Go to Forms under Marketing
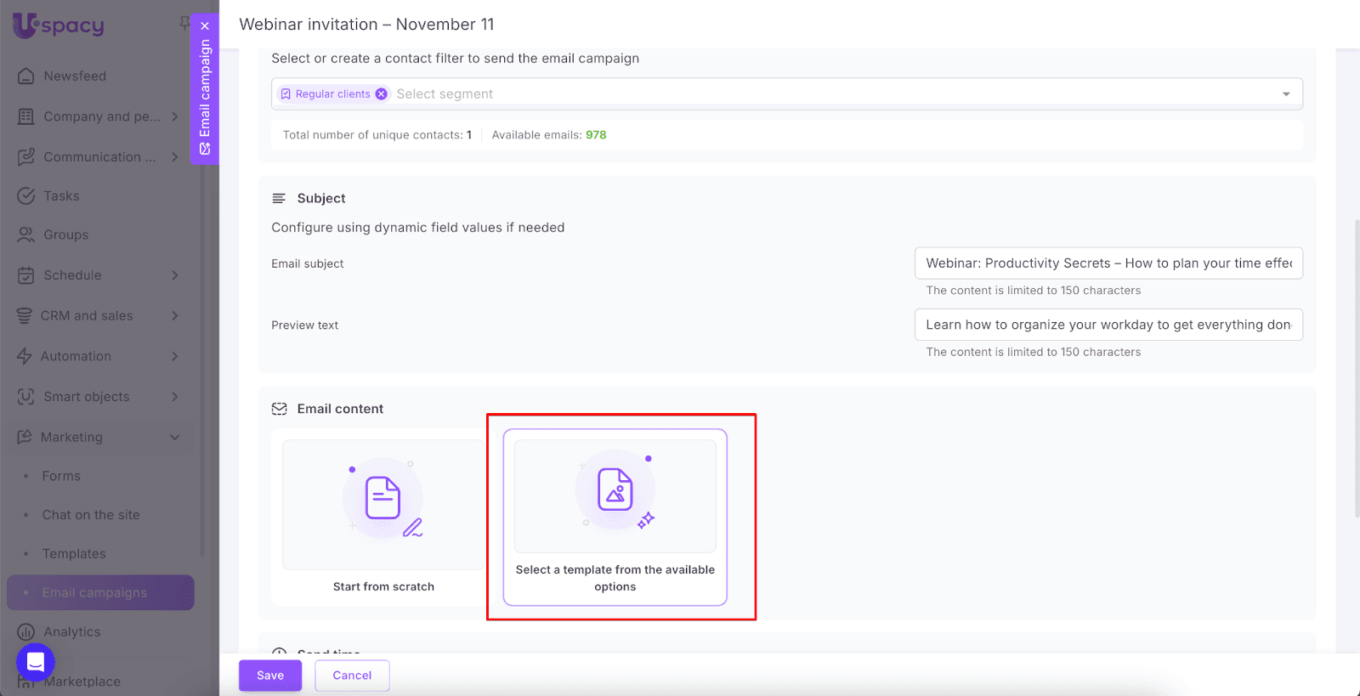Screen dimensions: 1360x696 click(61, 477)
